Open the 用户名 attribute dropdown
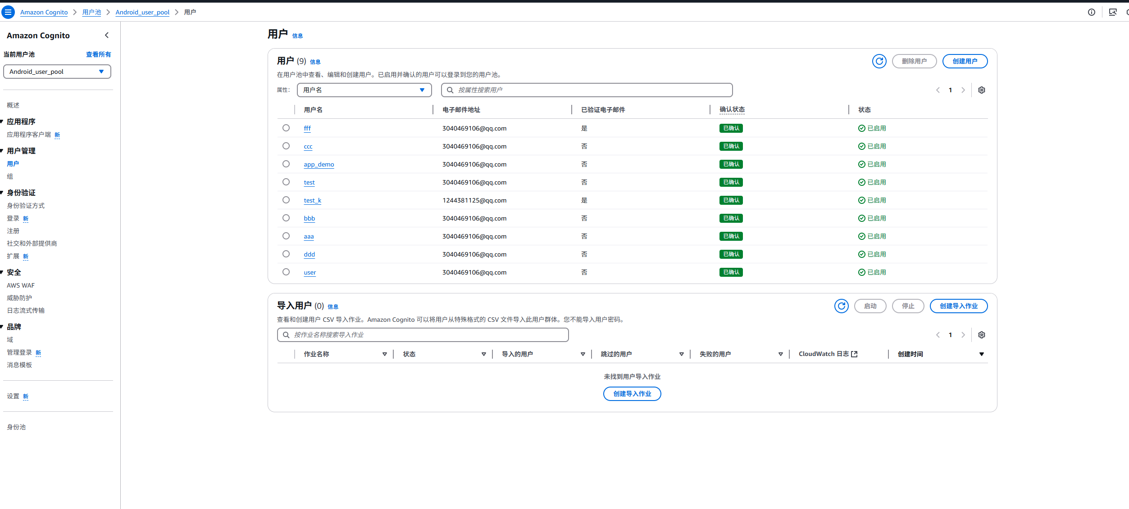The height and width of the screenshot is (509, 1129). click(x=364, y=90)
